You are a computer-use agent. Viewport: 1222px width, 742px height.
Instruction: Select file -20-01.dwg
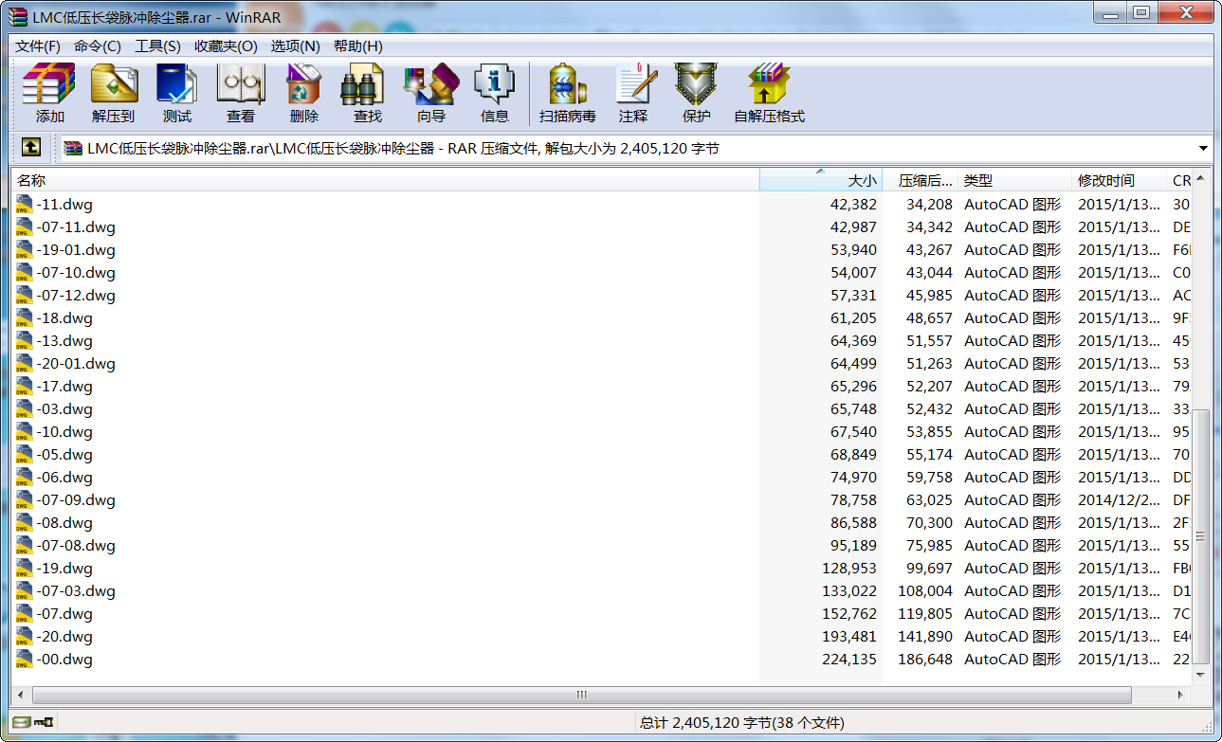coord(75,363)
